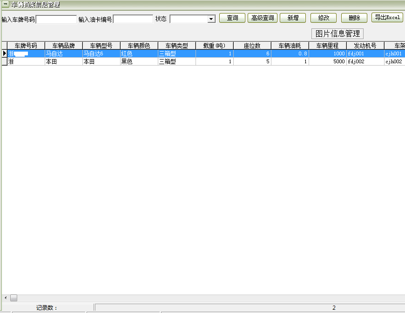Screen dimensions: 405x313
Task: Click the license plate cell in 本田 row
Action: [26, 61]
